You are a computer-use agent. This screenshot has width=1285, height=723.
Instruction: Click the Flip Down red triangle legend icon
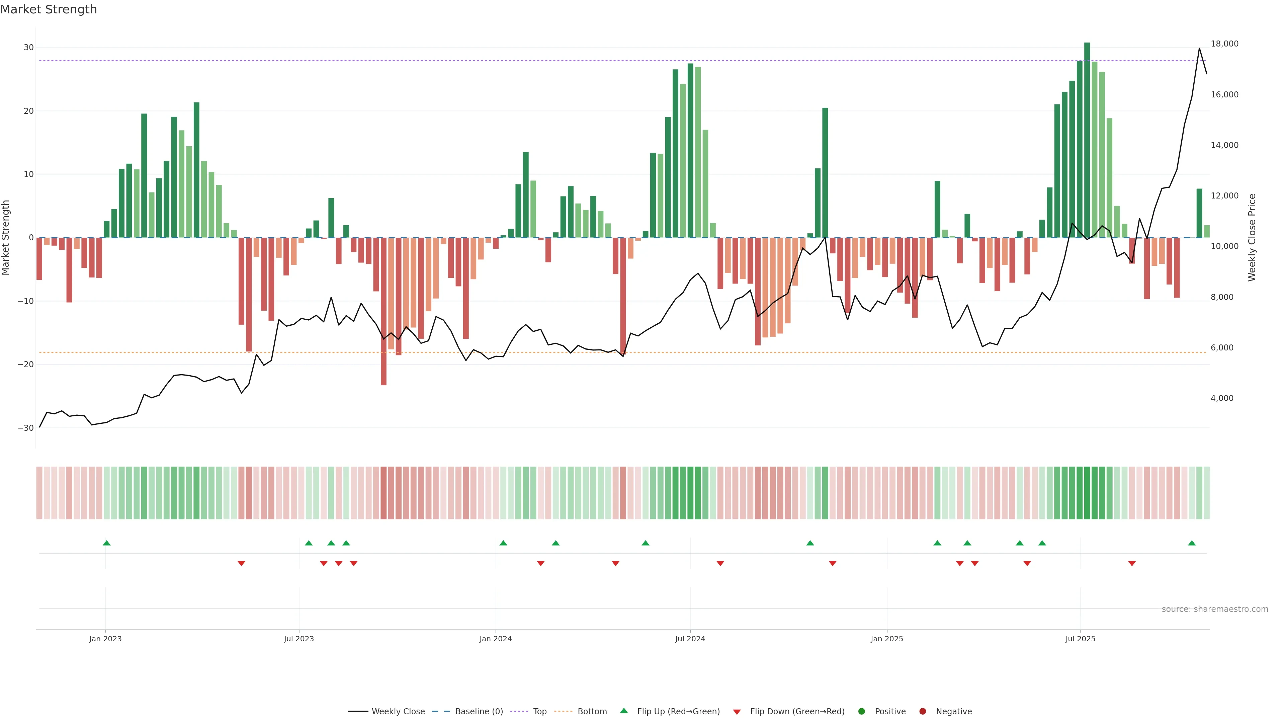point(737,712)
